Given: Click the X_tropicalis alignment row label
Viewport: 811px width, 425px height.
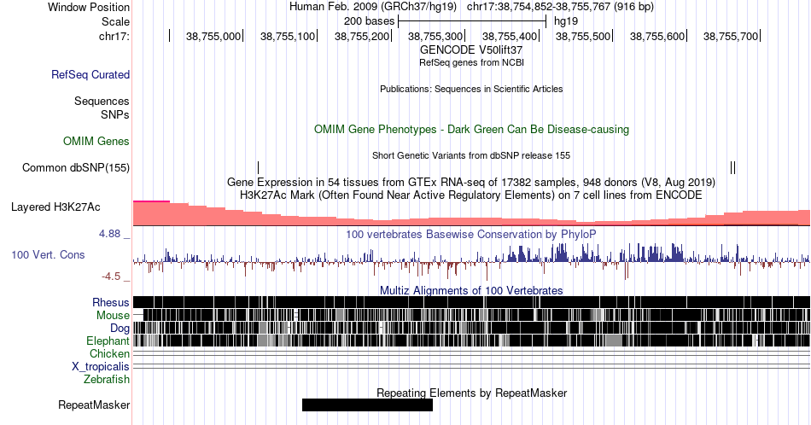Looking at the screenshot, I should [101, 367].
